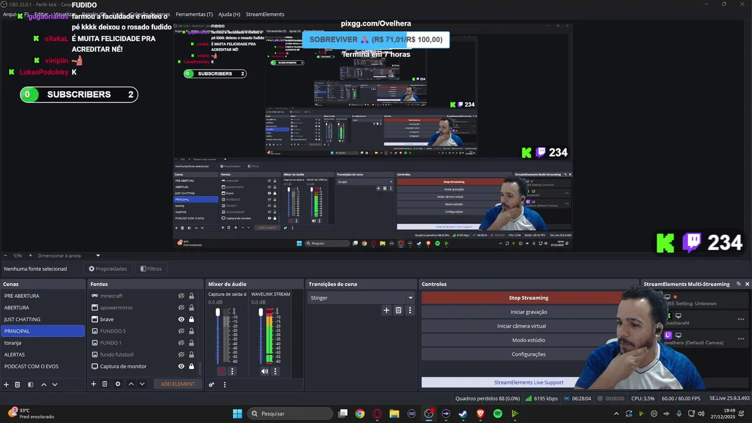This screenshot has width=752, height=423.
Task: Open Filtros for selected source
Action: point(151,268)
